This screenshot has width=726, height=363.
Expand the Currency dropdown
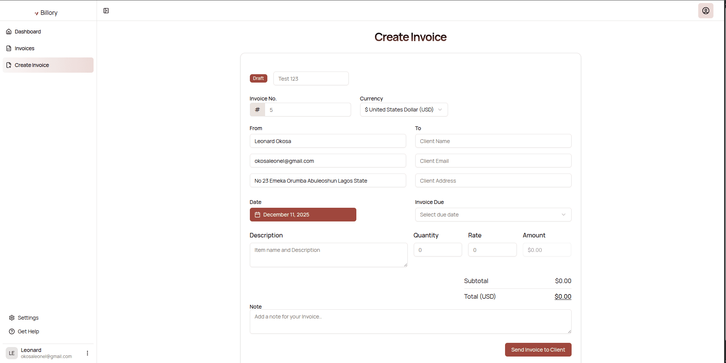pos(404,110)
